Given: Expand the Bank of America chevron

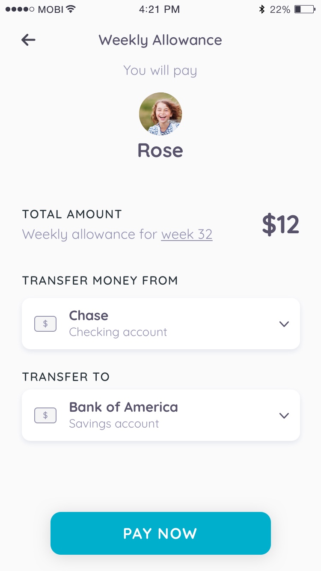Looking at the screenshot, I should (x=284, y=415).
